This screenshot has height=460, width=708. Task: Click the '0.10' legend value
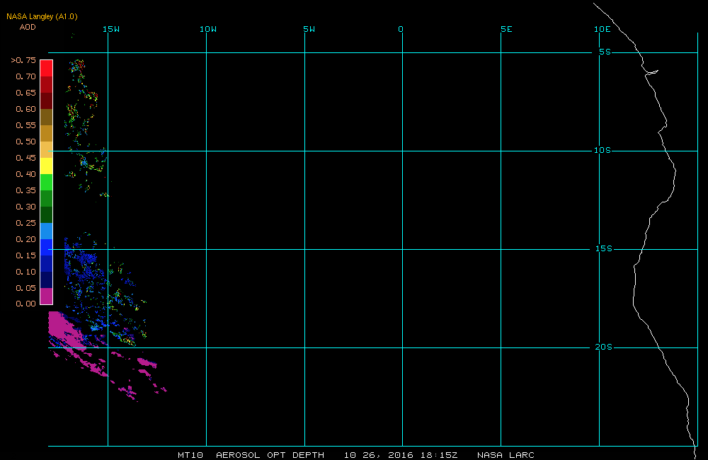tap(25, 272)
